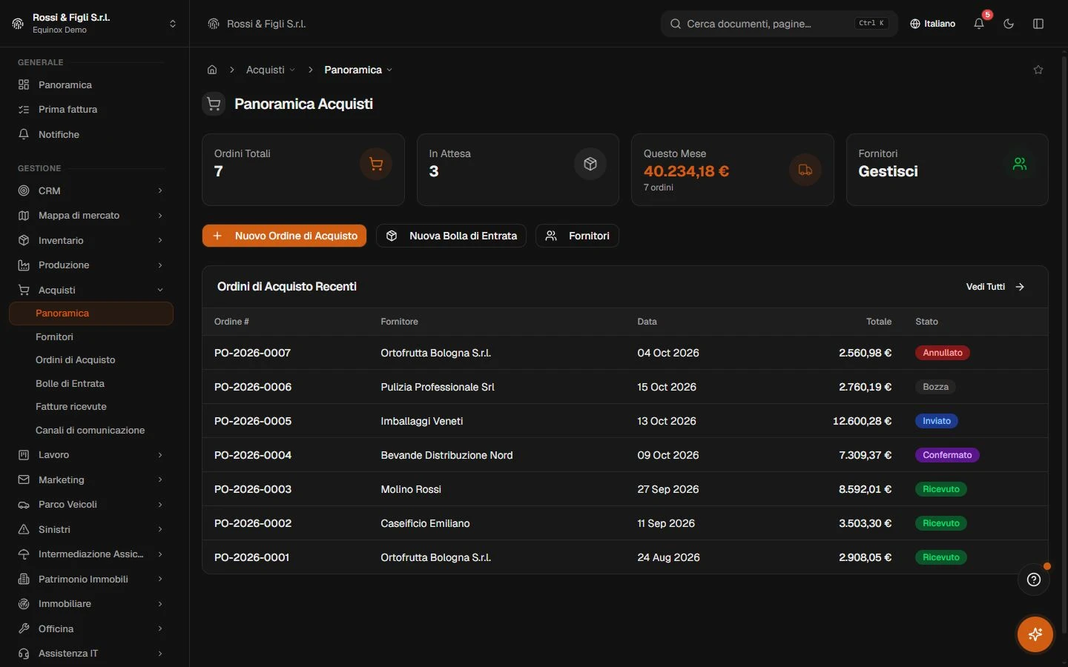Screen dimensions: 1068x667
Task: Click the Inventario cube icon in sidebar
Action: (x=24, y=240)
